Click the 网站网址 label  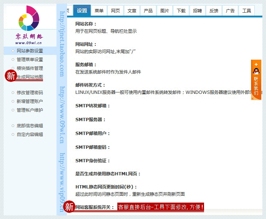pyautogui.click(x=86, y=44)
